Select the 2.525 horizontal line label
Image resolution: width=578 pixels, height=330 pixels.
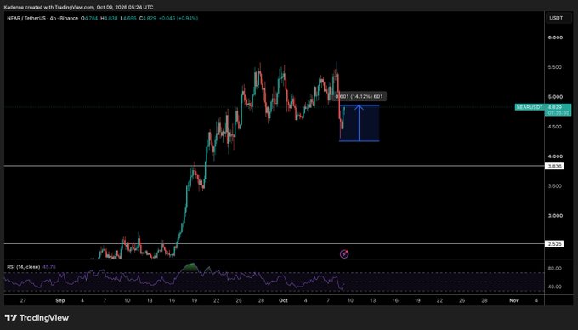tap(555, 244)
